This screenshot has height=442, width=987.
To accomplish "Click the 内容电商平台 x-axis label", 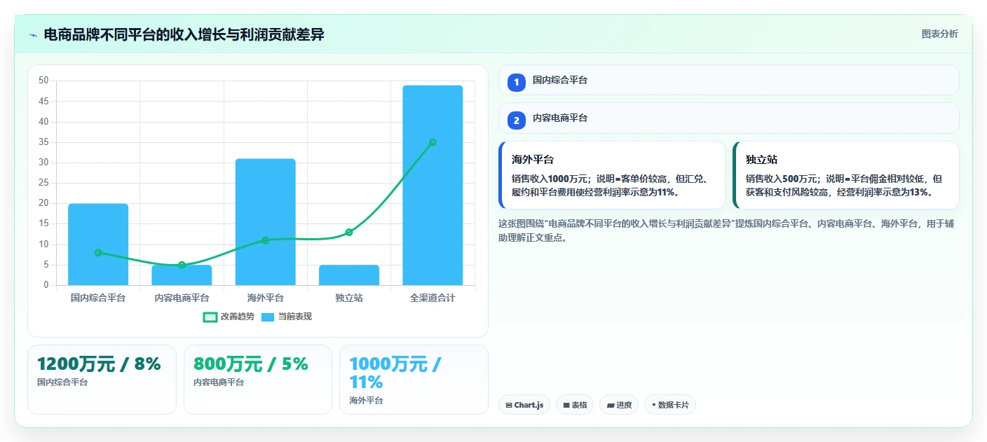I will point(182,298).
